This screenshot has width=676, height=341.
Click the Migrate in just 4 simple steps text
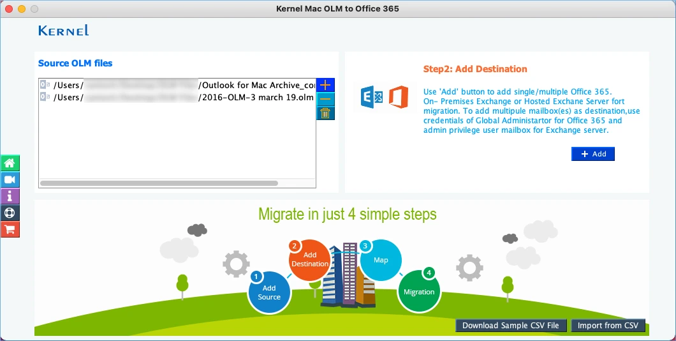pos(348,214)
